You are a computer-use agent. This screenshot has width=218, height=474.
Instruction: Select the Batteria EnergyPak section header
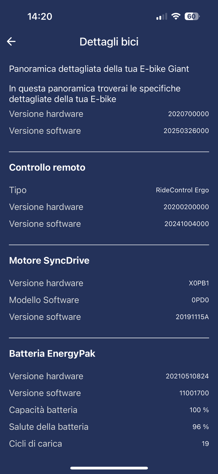point(52,354)
